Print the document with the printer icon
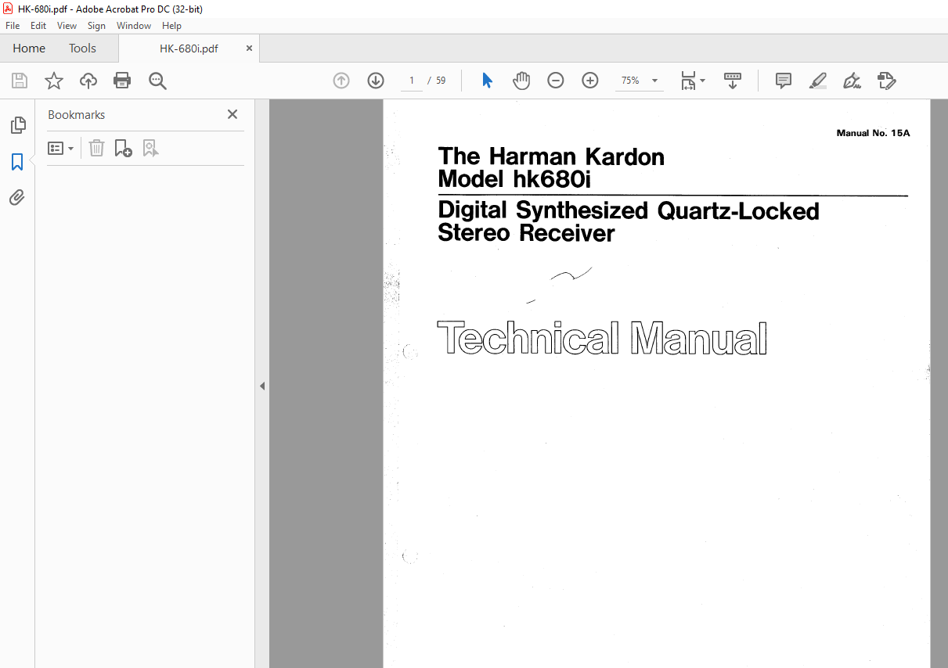Viewport: 948px width, 668px height. pyautogui.click(x=122, y=81)
